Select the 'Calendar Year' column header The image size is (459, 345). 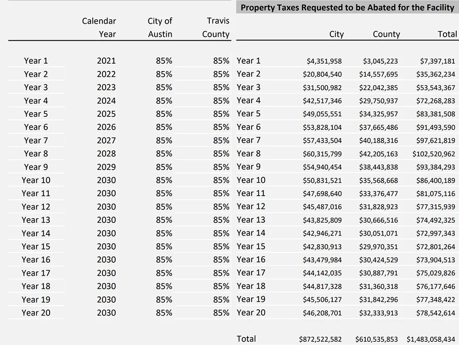[x=99, y=27]
